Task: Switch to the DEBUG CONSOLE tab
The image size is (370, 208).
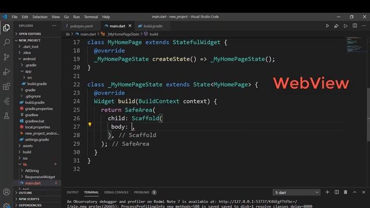Action: tap(116, 192)
